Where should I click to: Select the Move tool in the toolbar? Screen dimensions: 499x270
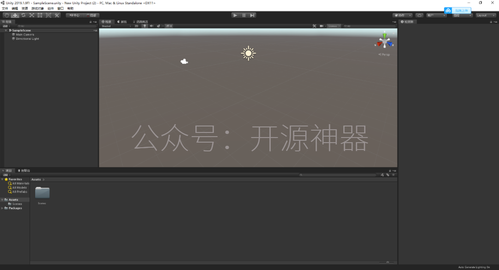pos(15,15)
